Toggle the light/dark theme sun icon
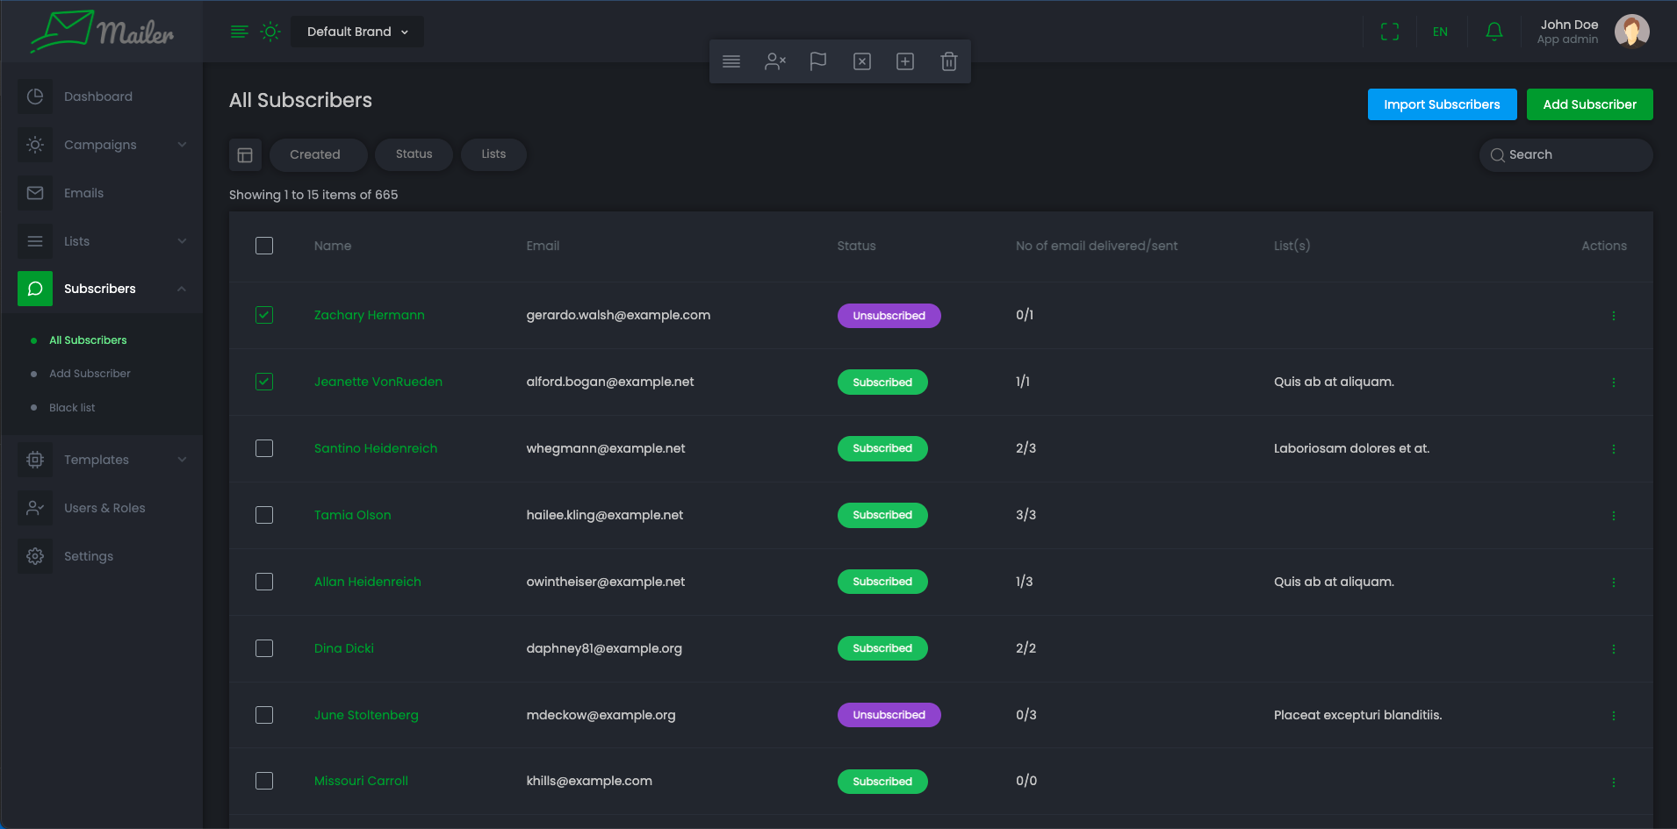Image resolution: width=1677 pixels, height=829 pixels. tap(270, 32)
